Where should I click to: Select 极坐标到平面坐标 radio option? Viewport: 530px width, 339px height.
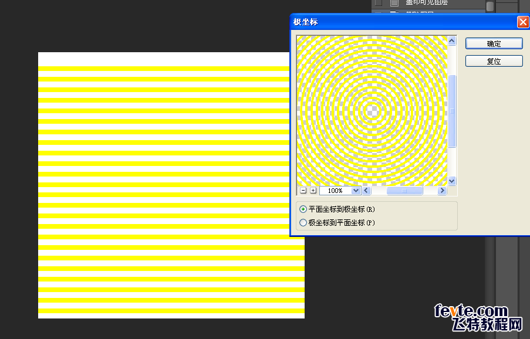(x=303, y=223)
